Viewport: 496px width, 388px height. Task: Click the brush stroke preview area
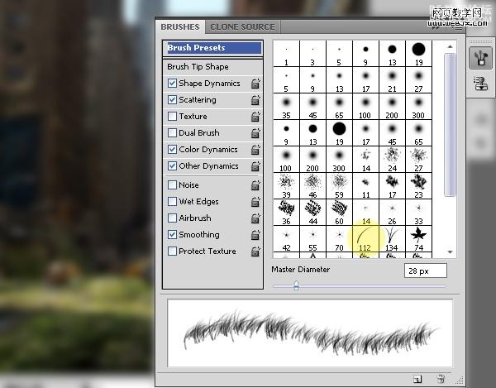310,333
